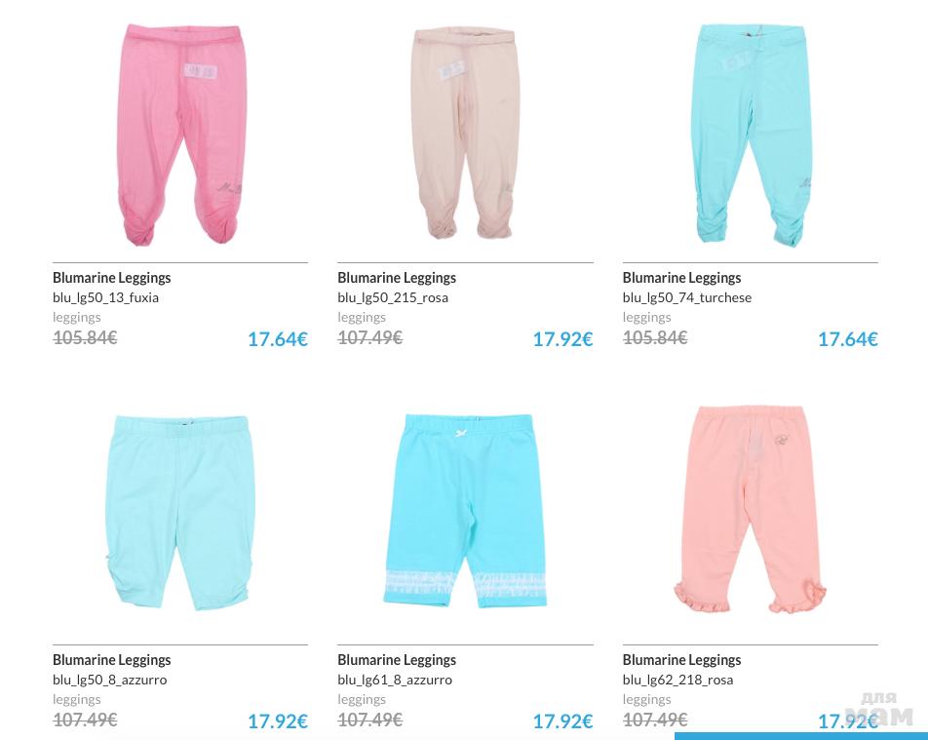Click the blu_lg50_8_azzurro product code
The width and height of the screenshot is (928, 740).
click(x=109, y=680)
